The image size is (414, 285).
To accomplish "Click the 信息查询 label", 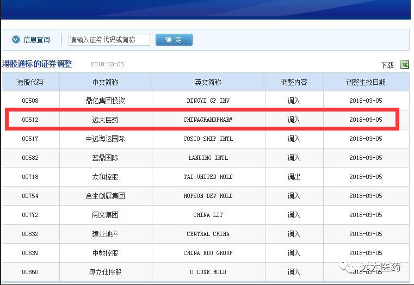I will (36, 40).
